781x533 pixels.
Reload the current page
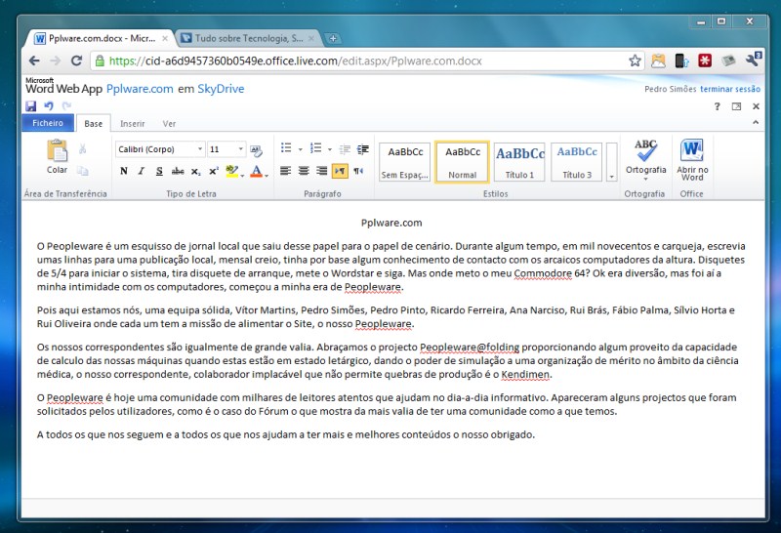[x=76, y=61]
